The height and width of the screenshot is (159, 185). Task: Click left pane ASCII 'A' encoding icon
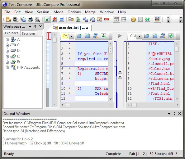pyautogui.click(x=103, y=36)
